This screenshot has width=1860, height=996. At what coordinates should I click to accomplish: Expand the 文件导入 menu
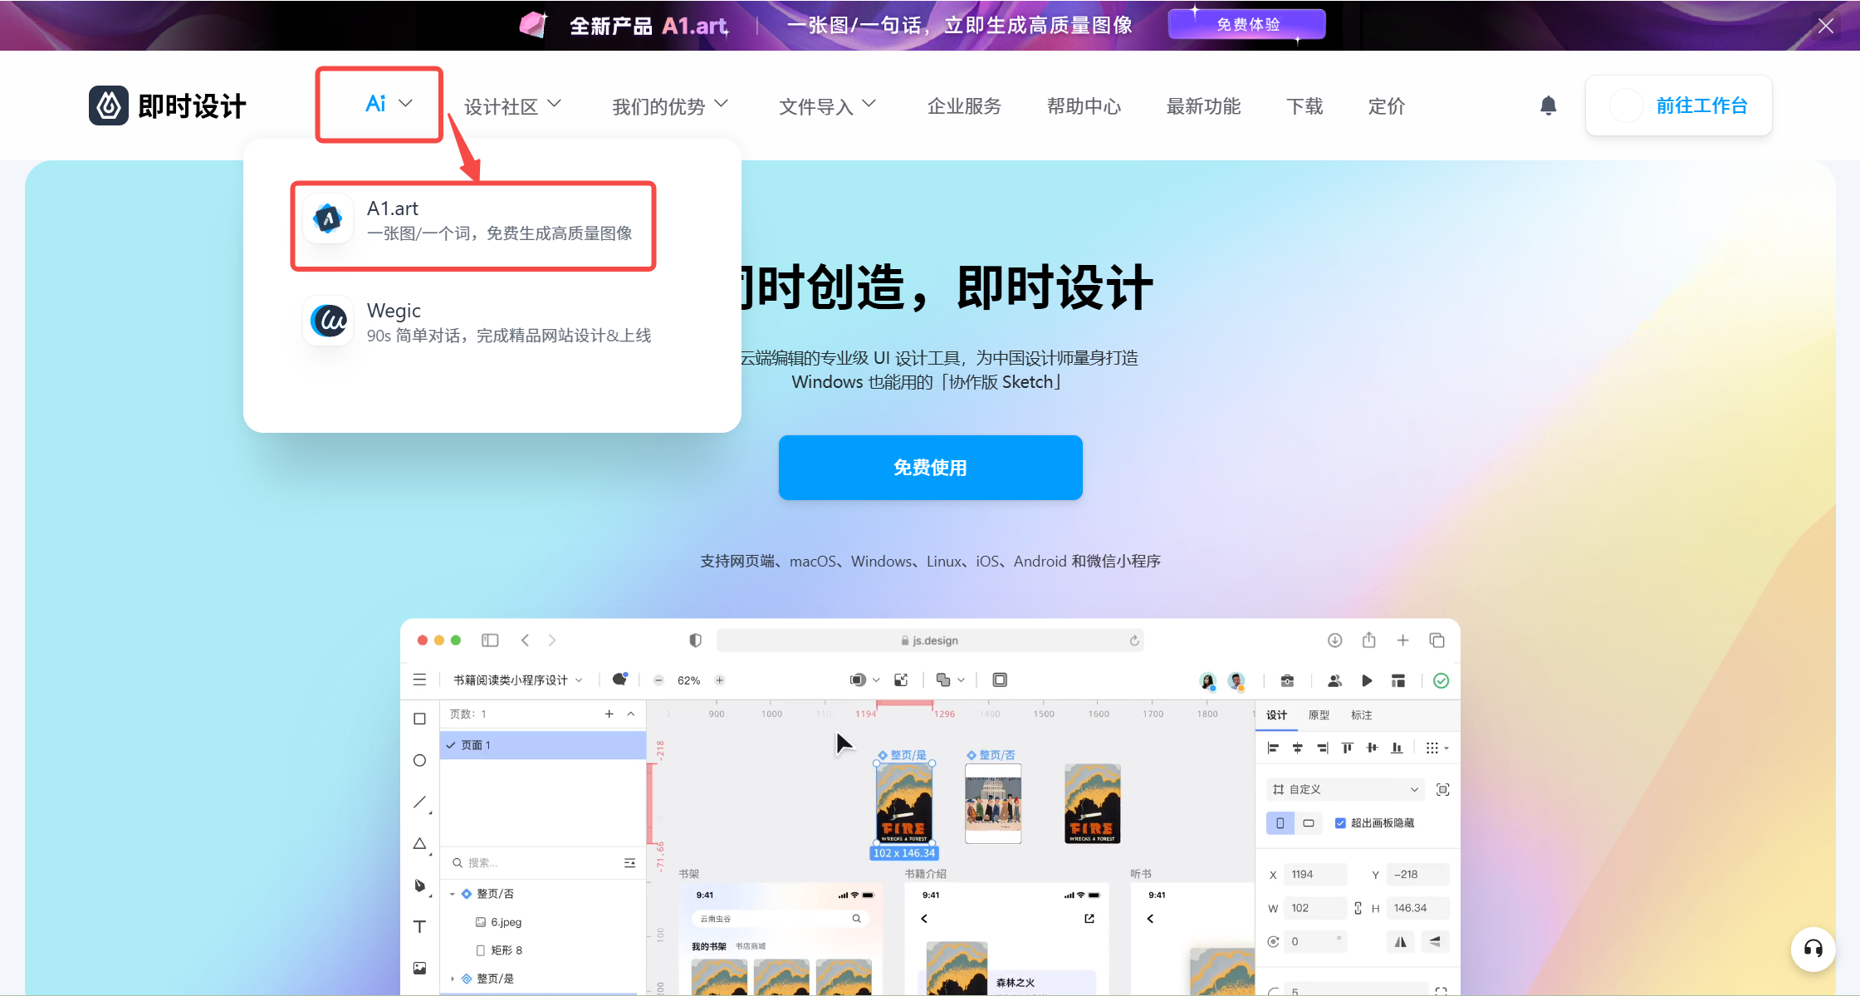click(x=827, y=106)
